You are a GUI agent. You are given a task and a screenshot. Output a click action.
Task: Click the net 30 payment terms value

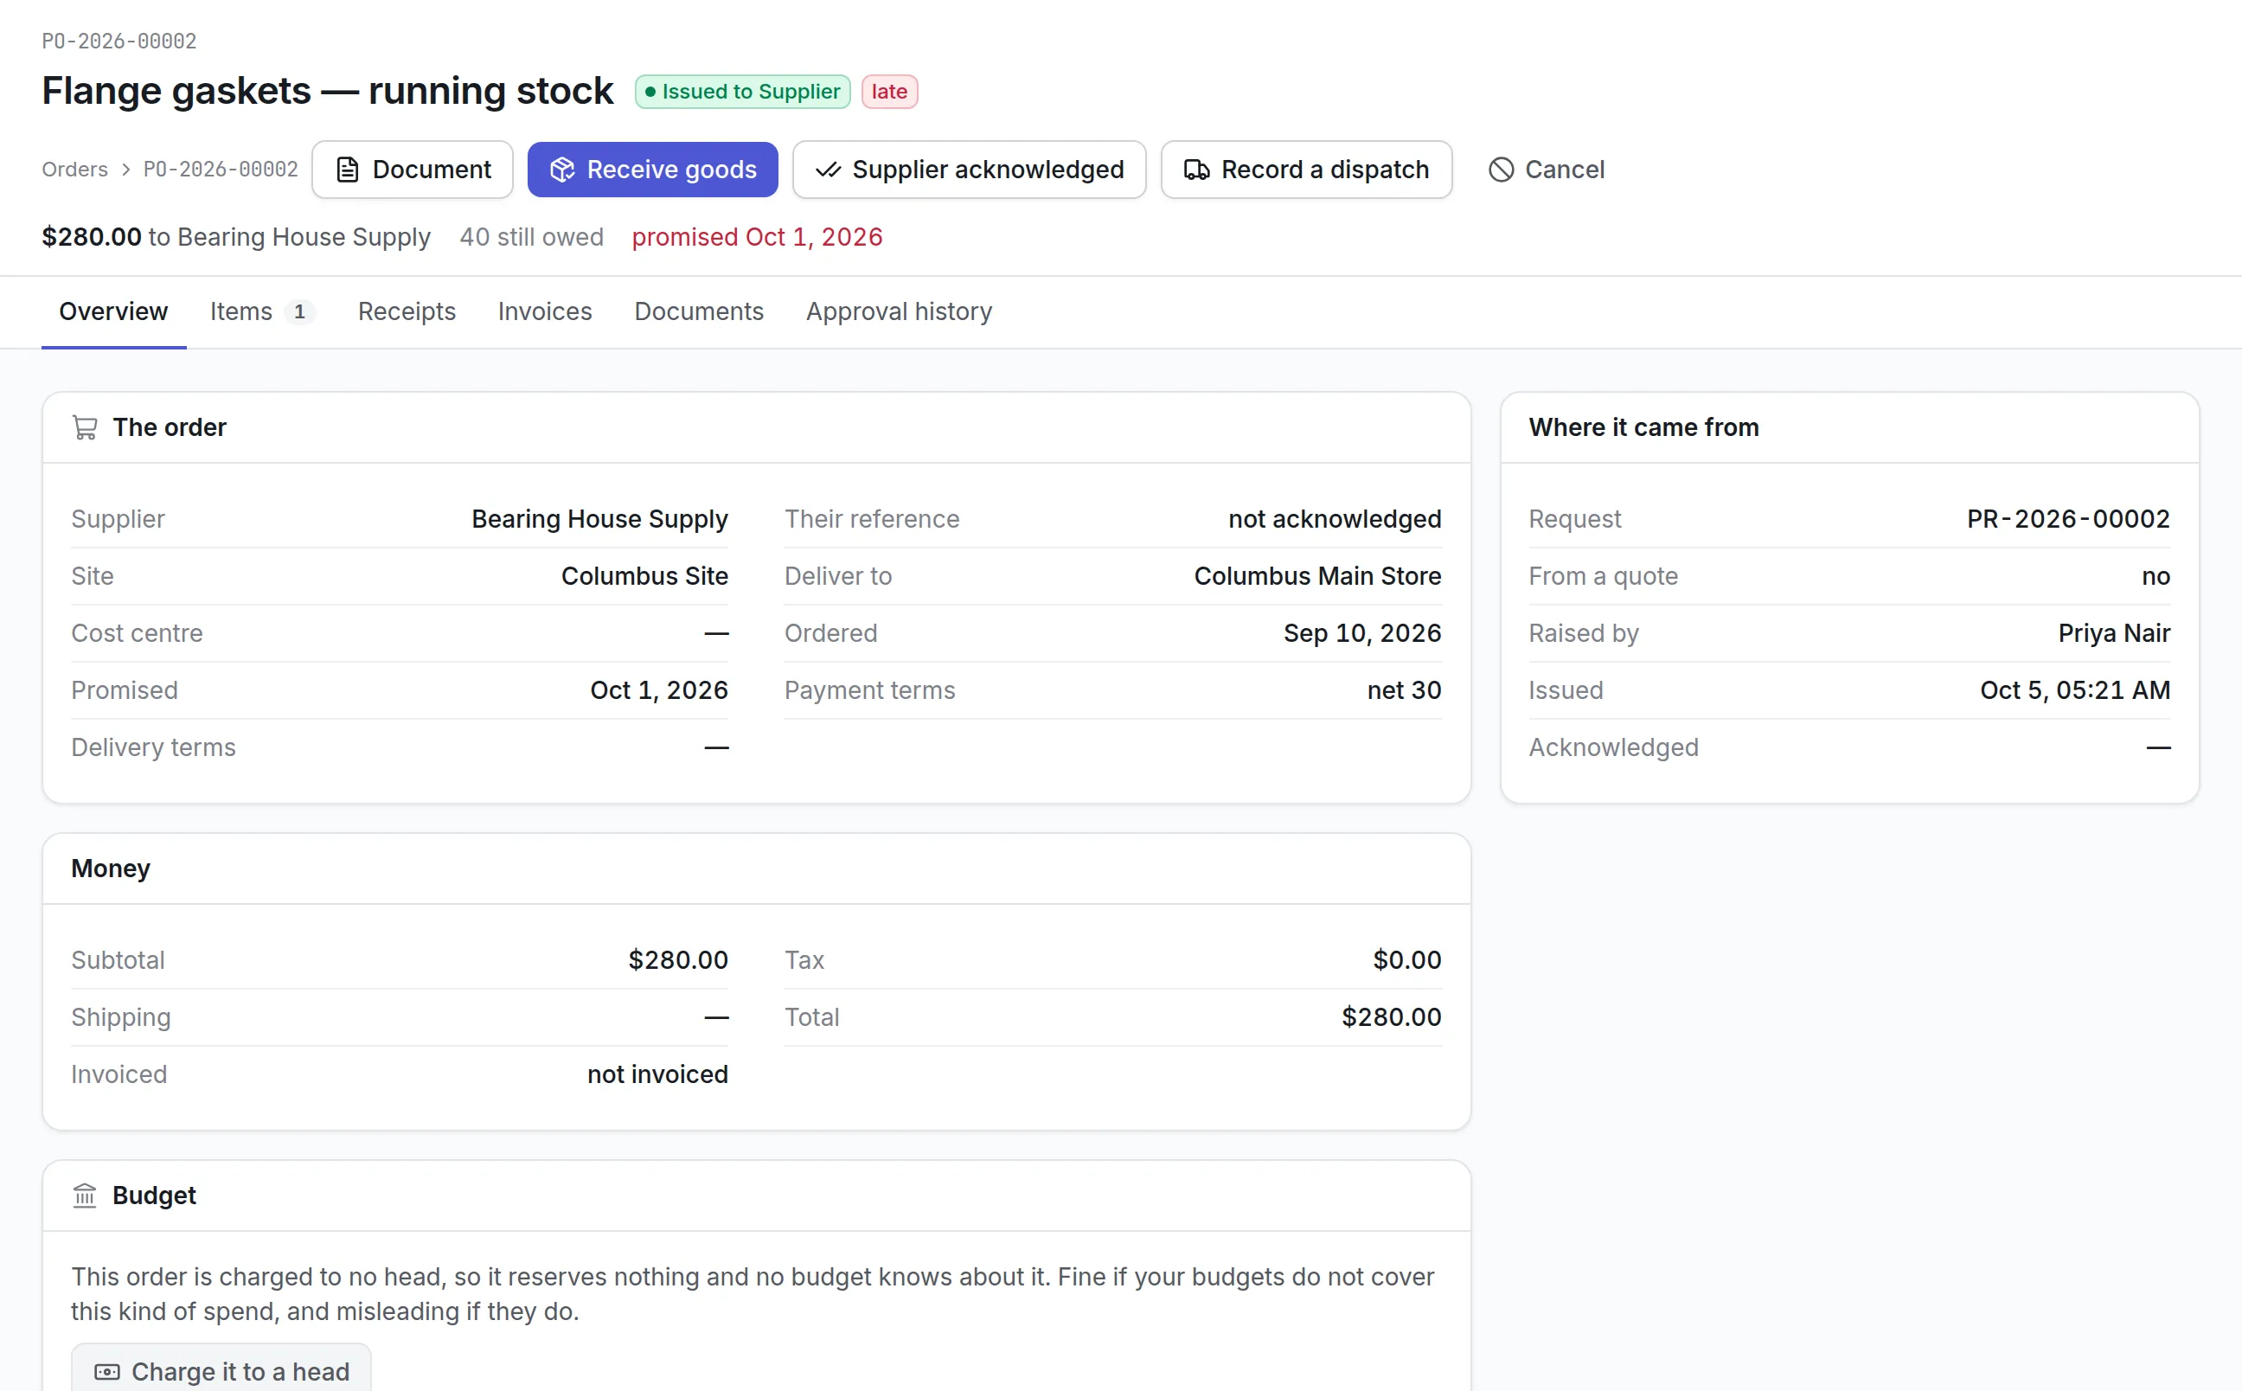tap(1404, 691)
